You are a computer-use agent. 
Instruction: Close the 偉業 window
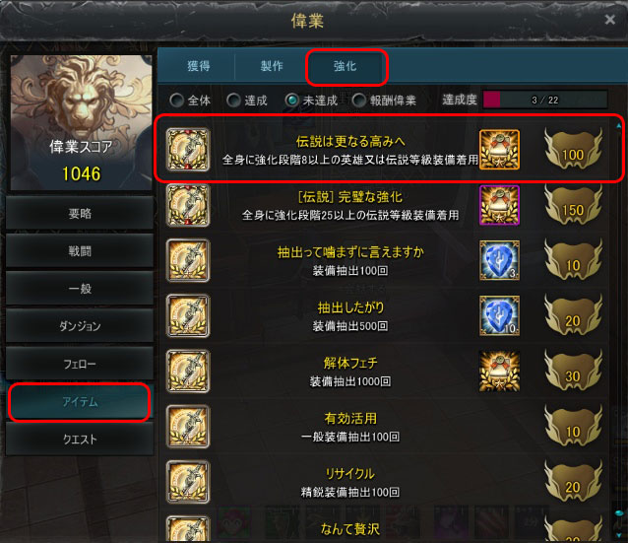pos(609,20)
